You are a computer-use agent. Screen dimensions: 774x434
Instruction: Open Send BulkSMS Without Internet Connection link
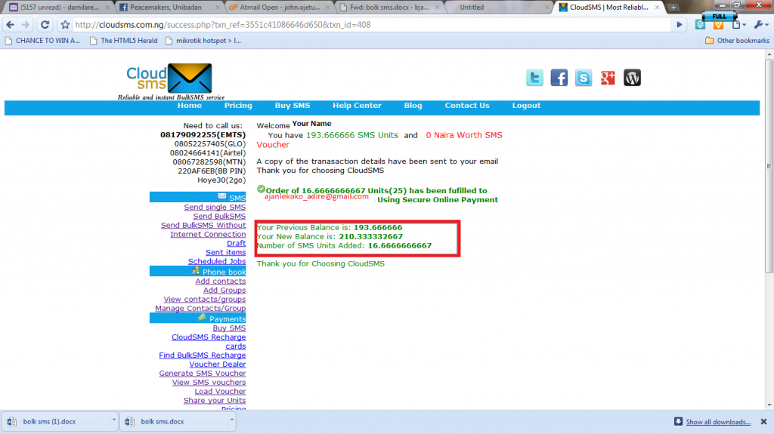tap(203, 229)
